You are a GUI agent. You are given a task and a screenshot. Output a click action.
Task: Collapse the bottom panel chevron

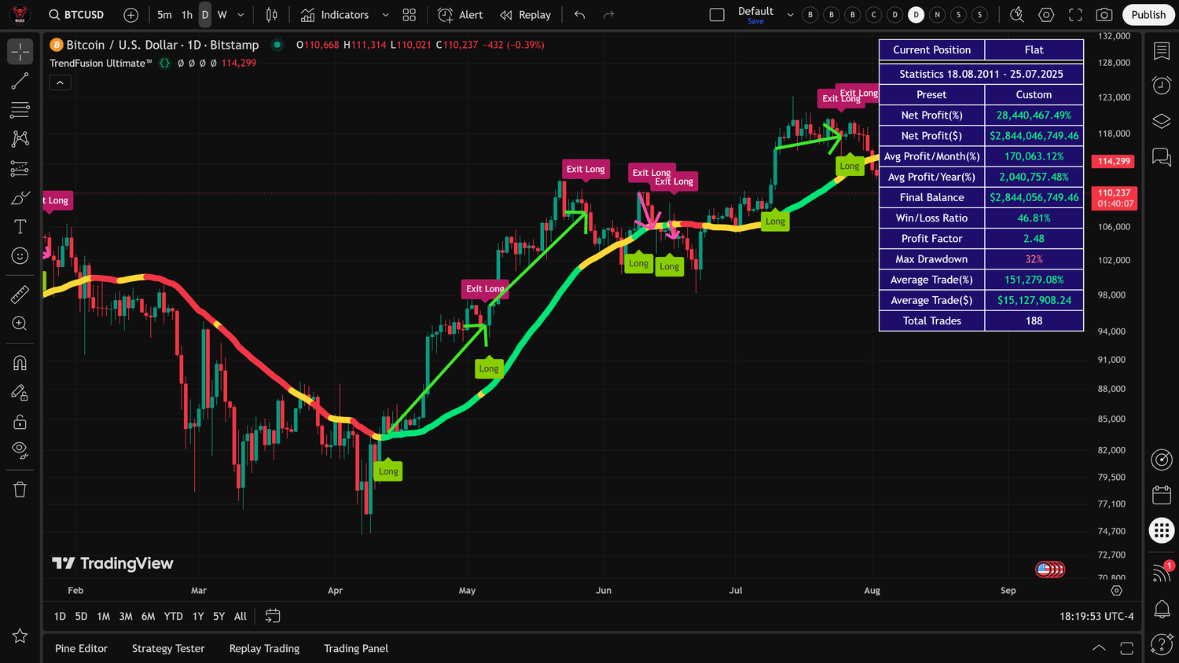pyautogui.click(x=1099, y=648)
